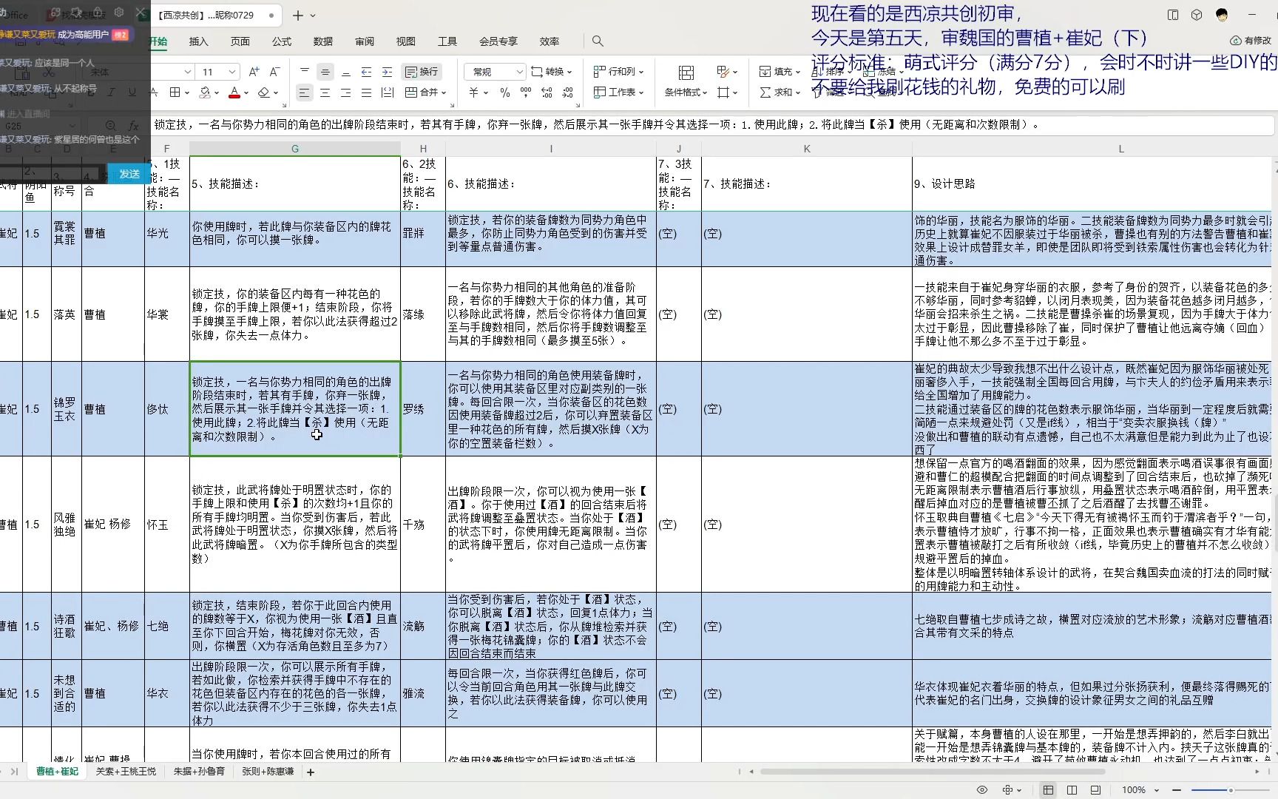Switch to sheet 张则+陈惠谦
The height and width of the screenshot is (799, 1278).
point(268,772)
